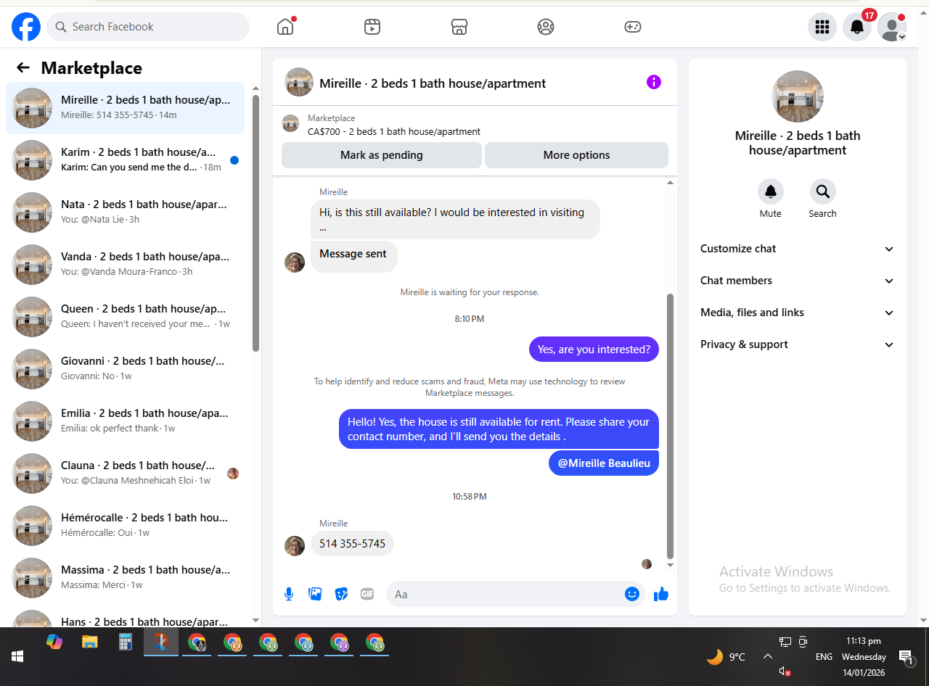Select the 514 355-5745 message bubble

click(352, 544)
